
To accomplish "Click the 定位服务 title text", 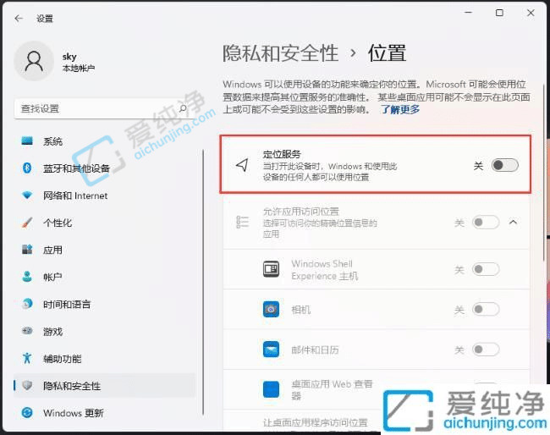I will tap(282, 154).
